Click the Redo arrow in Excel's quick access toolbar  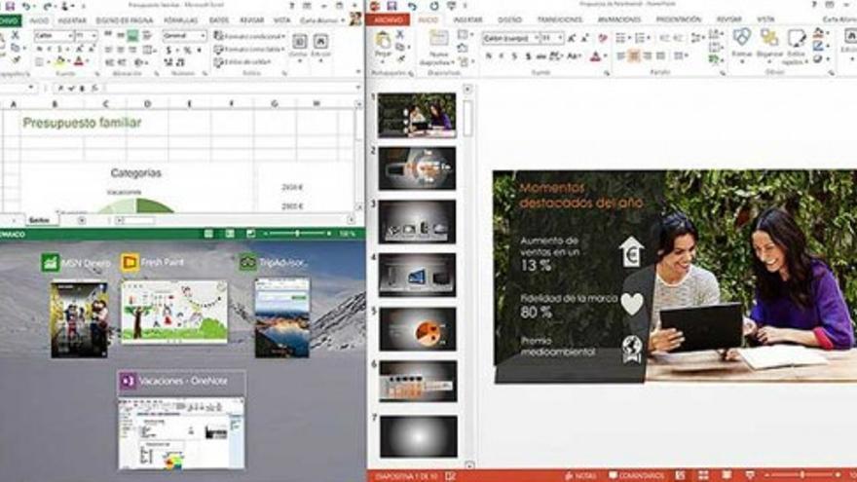[x=48, y=6]
